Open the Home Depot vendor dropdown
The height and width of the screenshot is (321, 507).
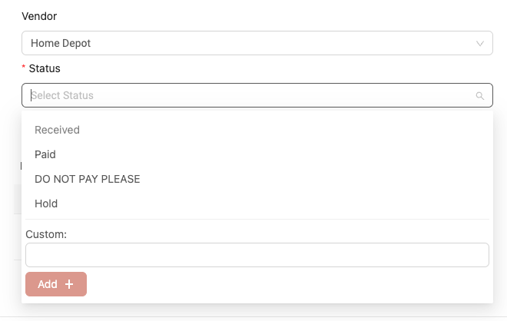click(x=257, y=43)
